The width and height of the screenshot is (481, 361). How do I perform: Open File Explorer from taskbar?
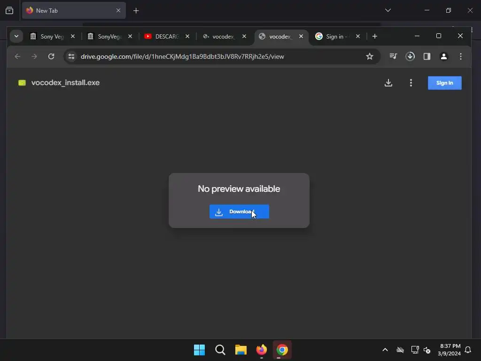click(241, 350)
